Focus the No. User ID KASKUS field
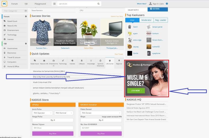209x138 pixels. click(101, 128)
